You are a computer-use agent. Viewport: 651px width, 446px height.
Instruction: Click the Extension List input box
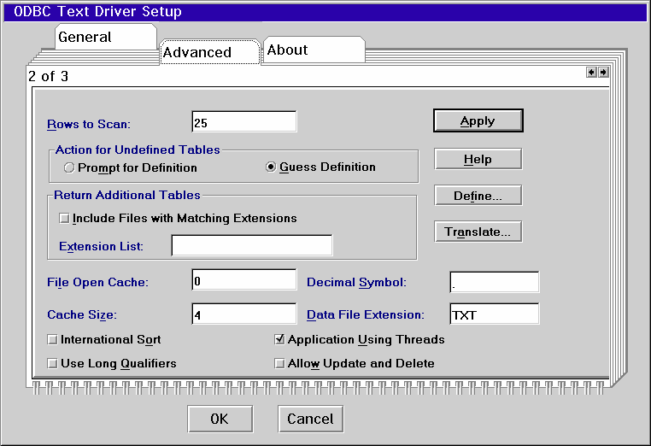[252, 245]
